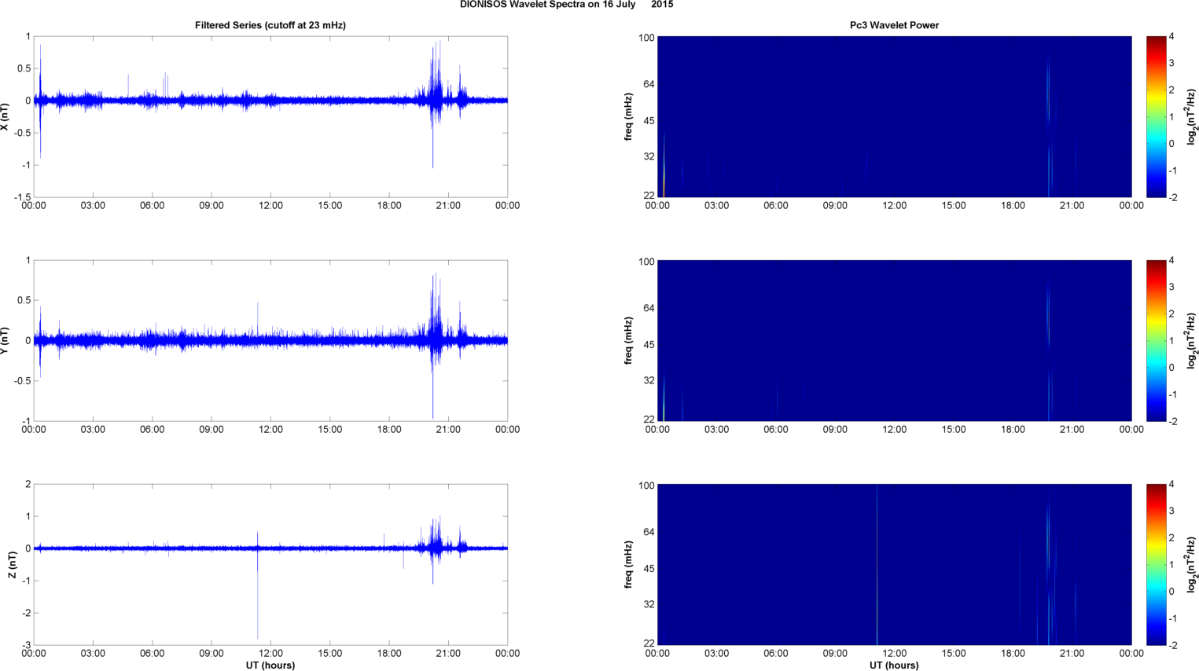The height and width of the screenshot is (671, 1199).
Task: Select the 'Pc3 Wavelet Power' heading
Action: click(894, 25)
